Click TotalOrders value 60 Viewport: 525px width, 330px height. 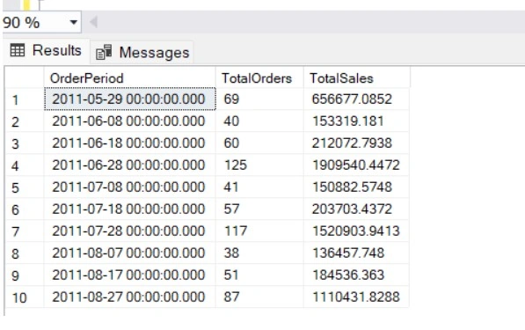(259, 143)
